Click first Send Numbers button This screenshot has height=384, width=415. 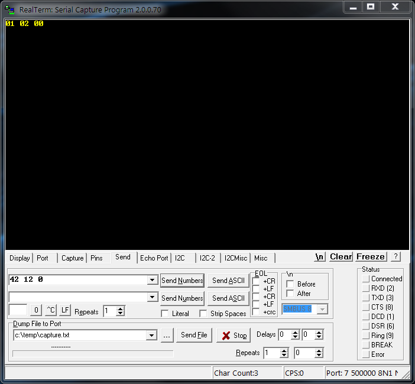coord(182,281)
